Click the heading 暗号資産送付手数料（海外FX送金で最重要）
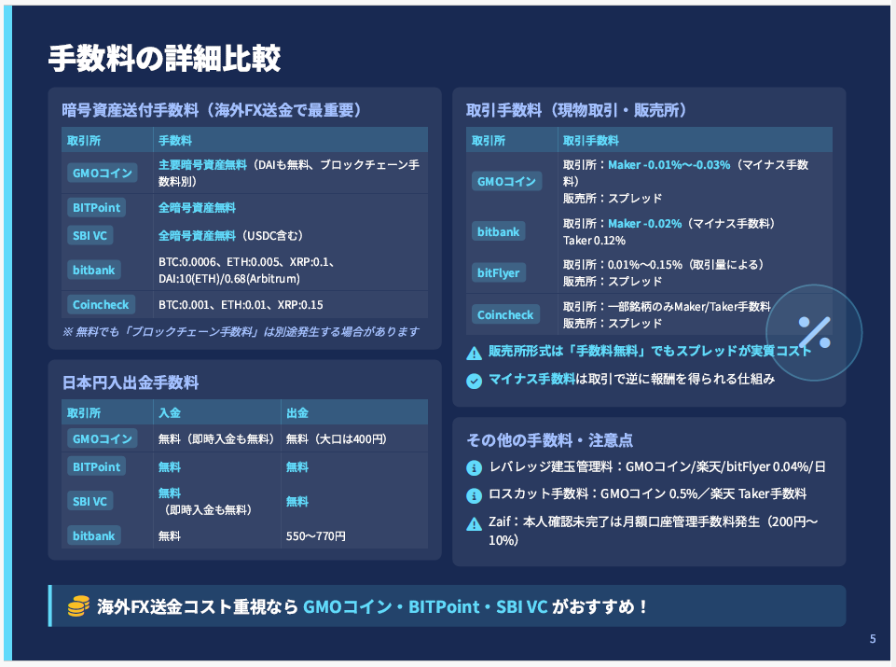 (212, 110)
